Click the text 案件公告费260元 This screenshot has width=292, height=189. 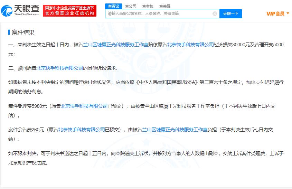pos(26,130)
